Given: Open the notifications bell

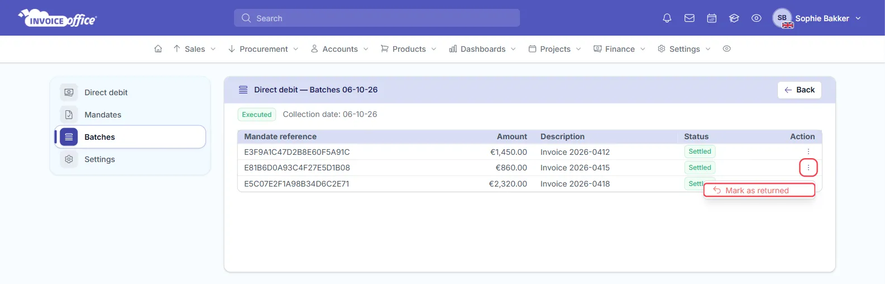Looking at the screenshot, I should pyautogui.click(x=667, y=18).
